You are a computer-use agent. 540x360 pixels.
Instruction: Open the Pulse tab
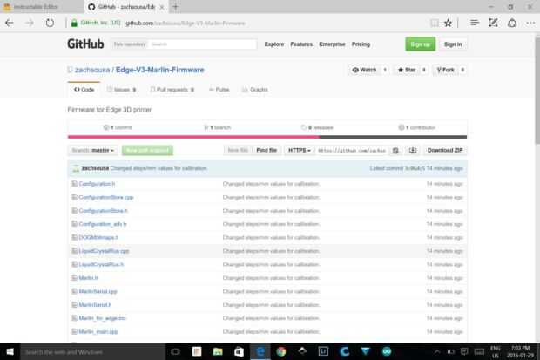point(219,89)
